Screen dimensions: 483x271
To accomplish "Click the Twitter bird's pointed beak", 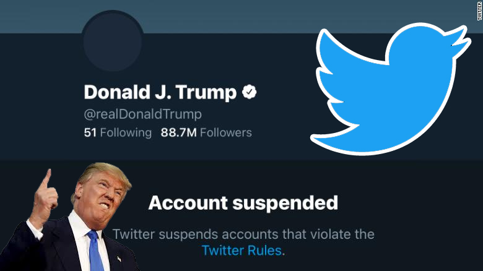I will point(461,35).
